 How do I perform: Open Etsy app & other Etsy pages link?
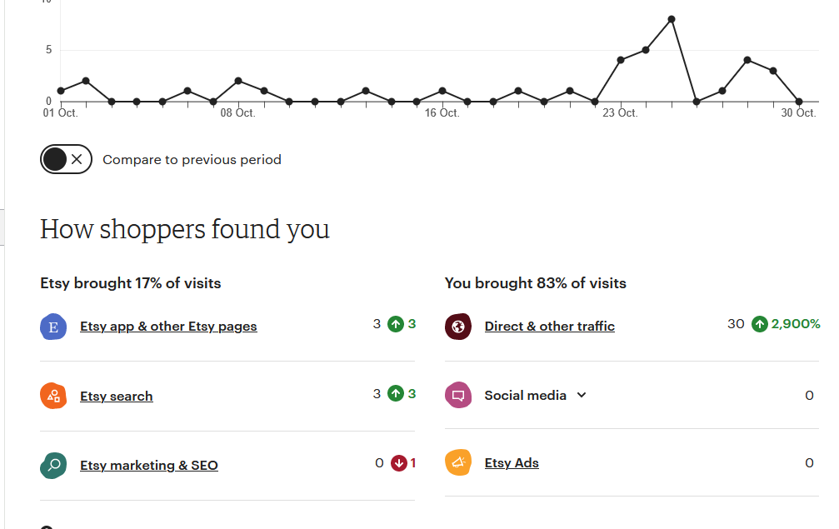(168, 327)
